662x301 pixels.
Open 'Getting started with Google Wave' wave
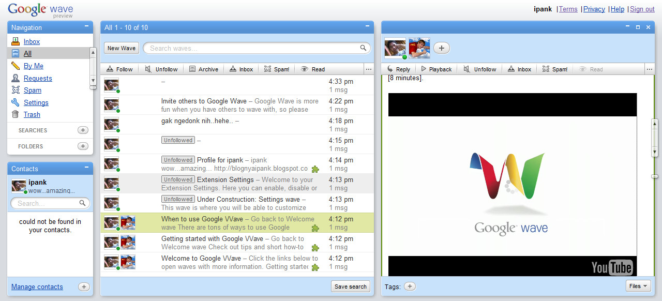coord(237,243)
